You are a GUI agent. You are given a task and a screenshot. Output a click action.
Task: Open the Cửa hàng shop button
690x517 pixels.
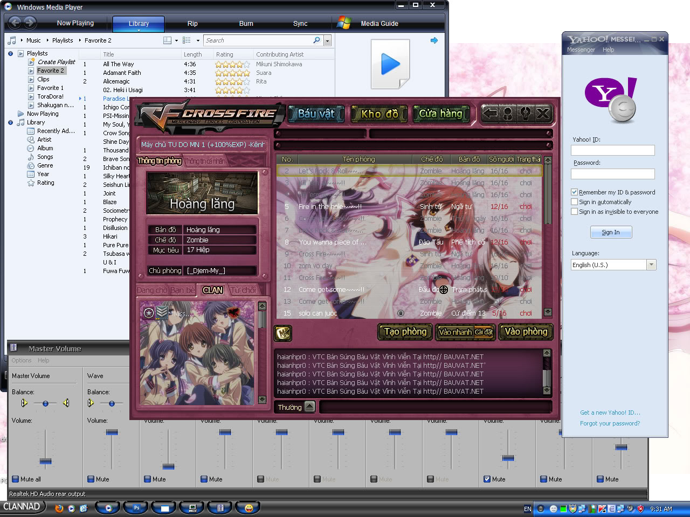[x=441, y=114]
